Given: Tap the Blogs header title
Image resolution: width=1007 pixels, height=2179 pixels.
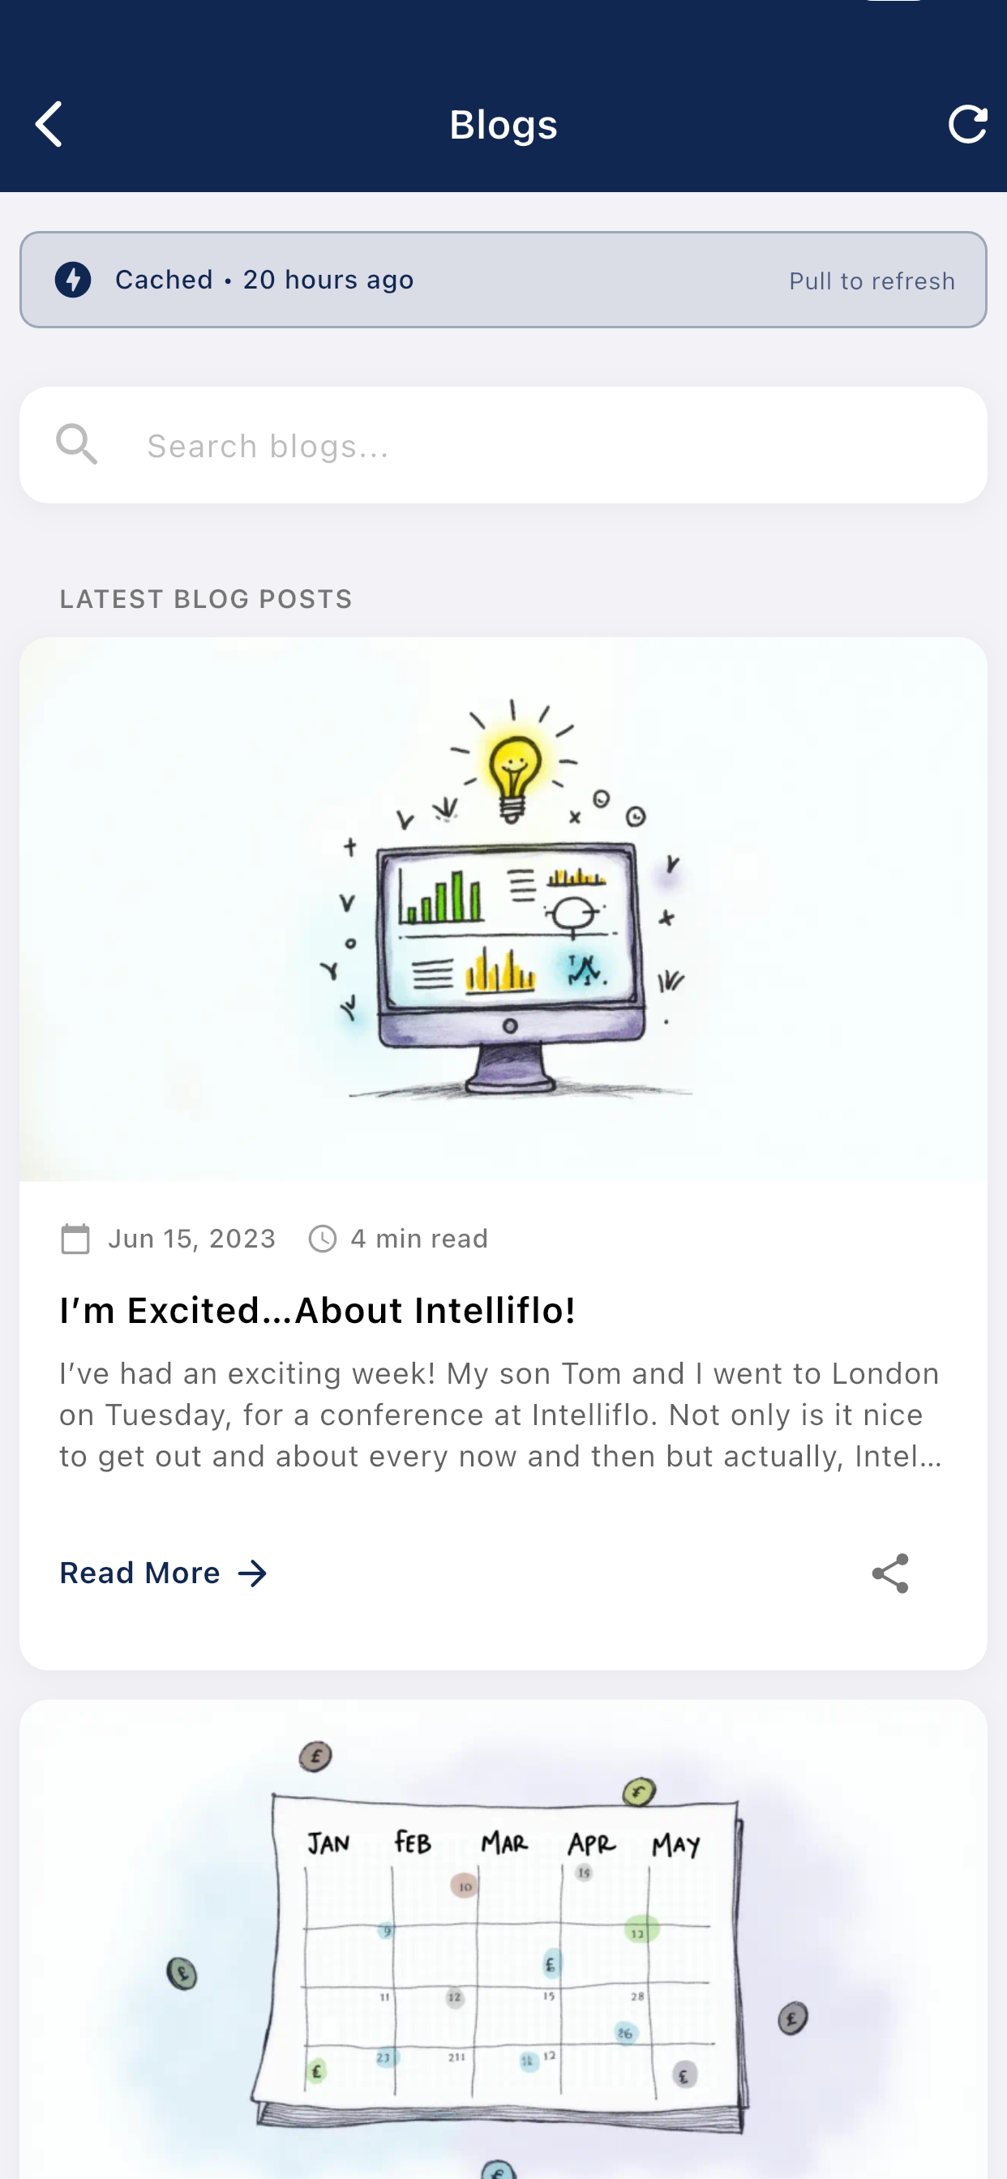Looking at the screenshot, I should click(x=503, y=123).
